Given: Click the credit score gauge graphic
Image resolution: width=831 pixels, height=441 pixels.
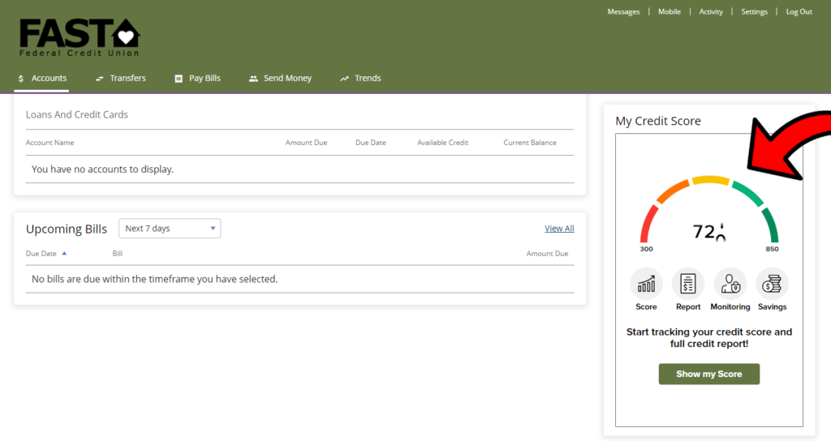Looking at the screenshot, I should (708, 212).
